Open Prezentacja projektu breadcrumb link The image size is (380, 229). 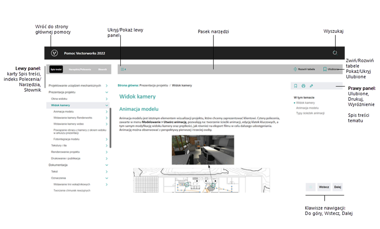(154, 85)
